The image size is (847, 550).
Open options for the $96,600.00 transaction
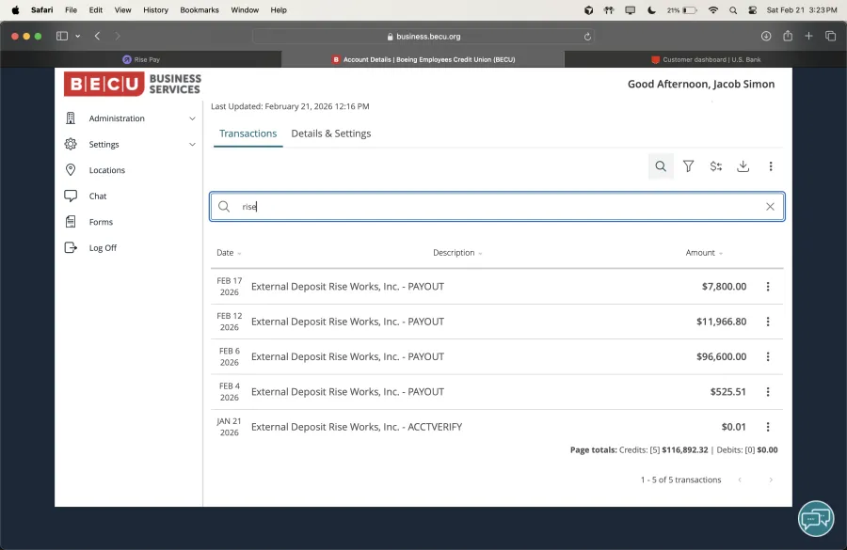click(768, 356)
